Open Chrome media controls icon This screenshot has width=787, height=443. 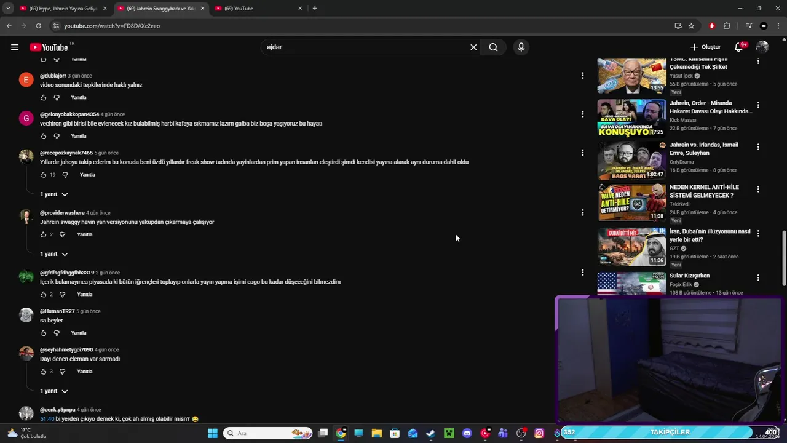pyautogui.click(x=748, y=26)
